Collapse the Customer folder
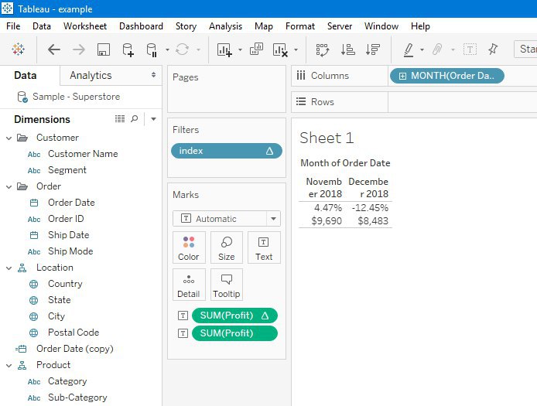 coord(9,138)
